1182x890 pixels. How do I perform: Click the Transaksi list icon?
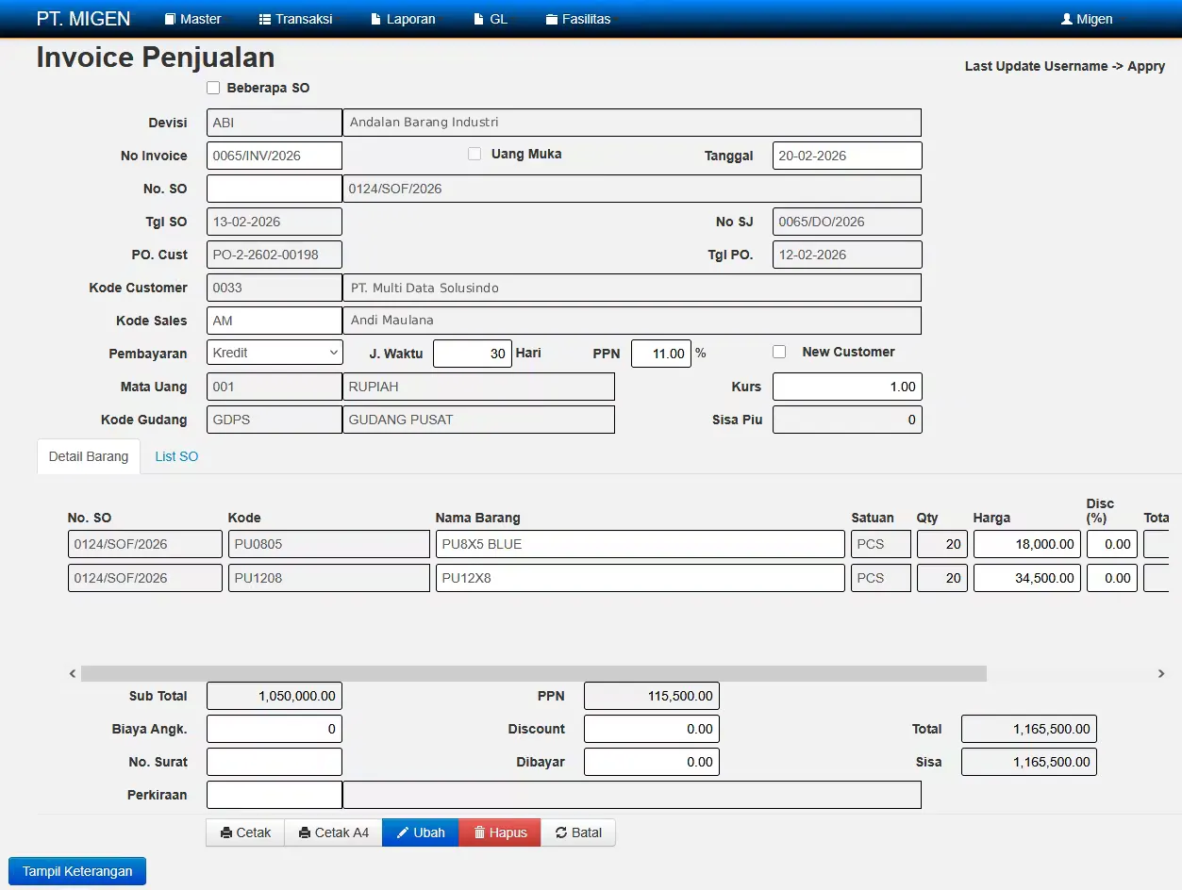click(x=265, y=19)
